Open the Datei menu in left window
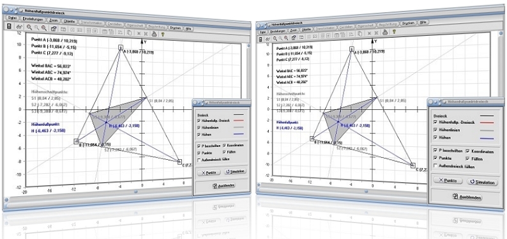The height and width of the screenshot is (239, 507). [11, 18]
